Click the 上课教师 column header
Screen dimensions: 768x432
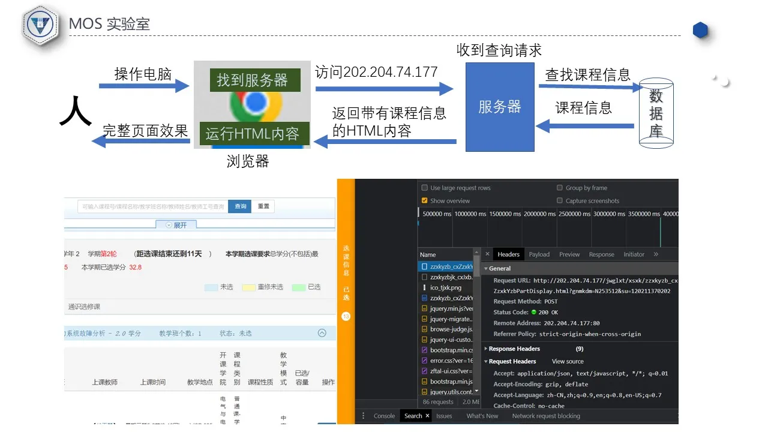pyautogui.click(x=105, y=382)
